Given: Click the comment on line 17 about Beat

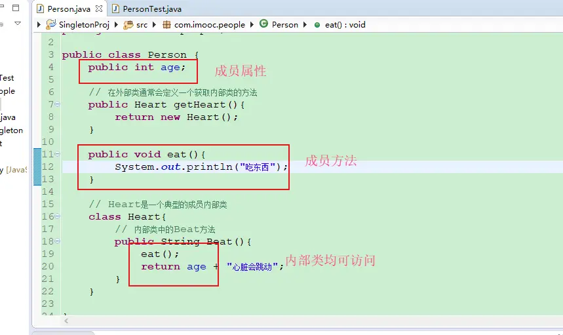Looking at the screenshot, I should (165, 229).
